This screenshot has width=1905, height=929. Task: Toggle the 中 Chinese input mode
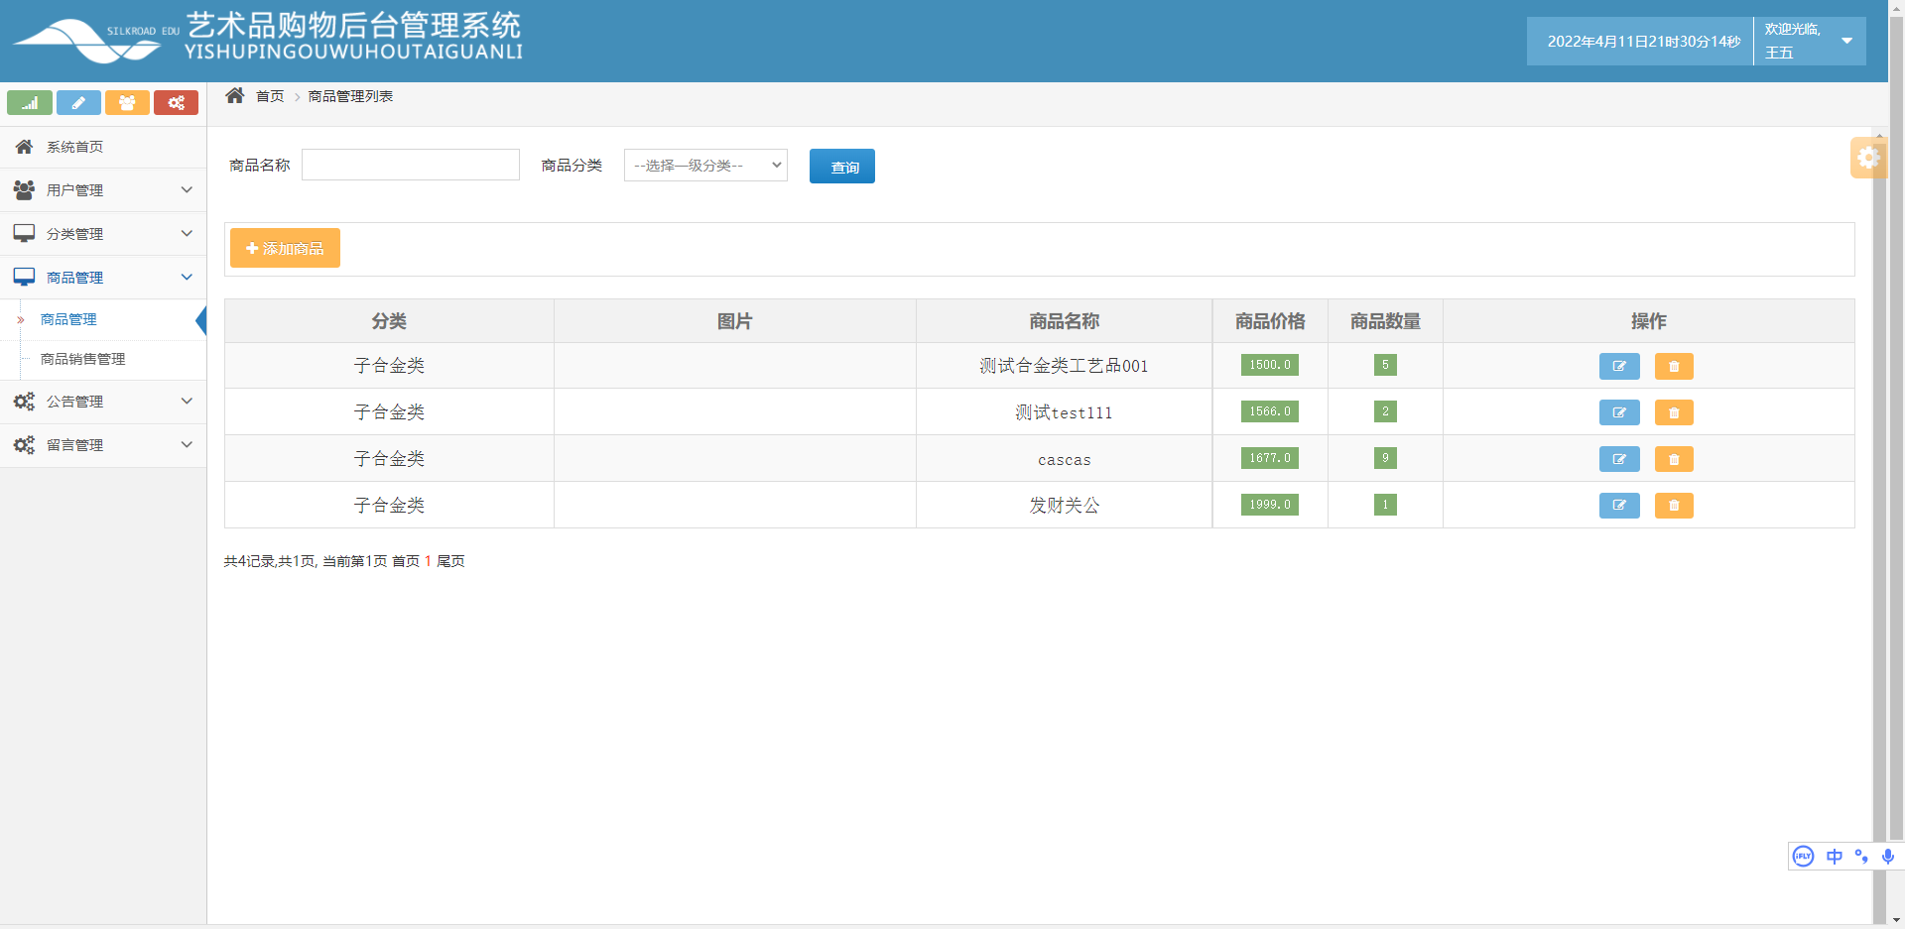pos(1834,856)
